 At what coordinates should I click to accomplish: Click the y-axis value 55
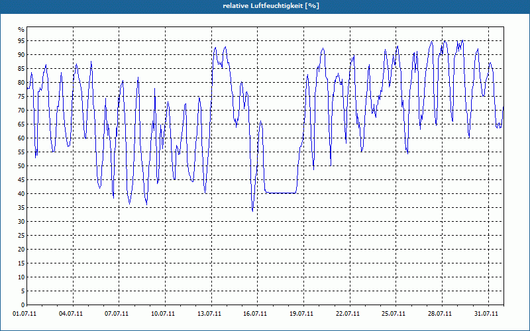pos(21,152)
